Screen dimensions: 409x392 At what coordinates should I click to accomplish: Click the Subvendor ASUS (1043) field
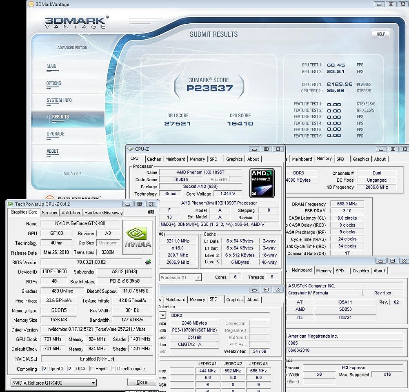click(x=124, y=272)
